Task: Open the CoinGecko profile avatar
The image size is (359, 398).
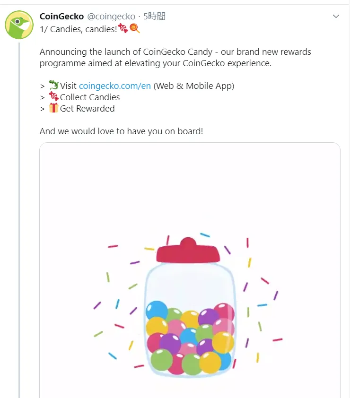Action: (19, 25)
